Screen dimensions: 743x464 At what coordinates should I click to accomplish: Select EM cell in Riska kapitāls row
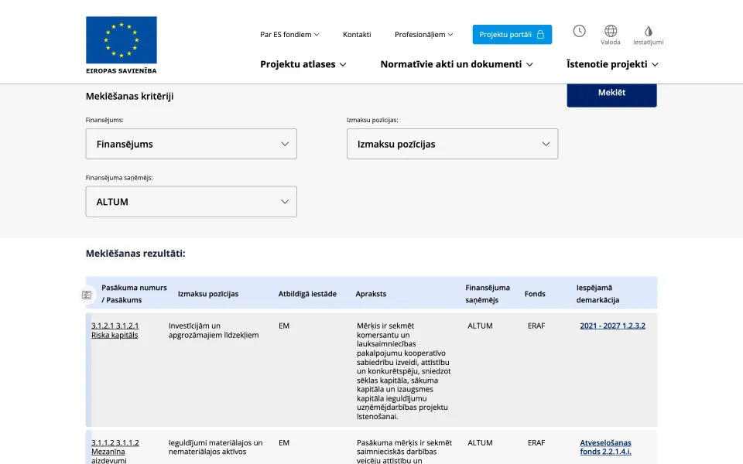pos(284,326)
